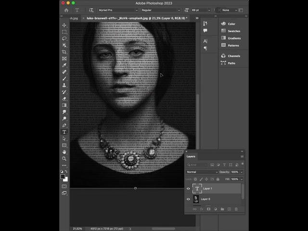Select the Frame tool
The height and width of the screenshot is (231, 308).
click(64, 59)
